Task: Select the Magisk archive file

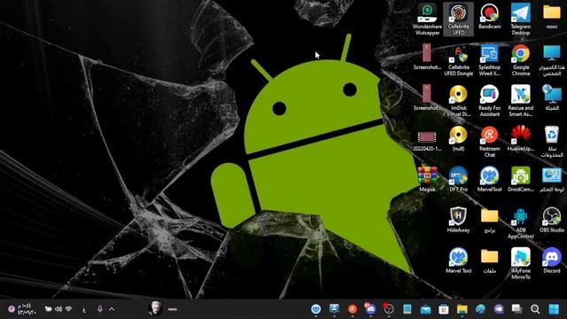Action: tap(427, 179)
